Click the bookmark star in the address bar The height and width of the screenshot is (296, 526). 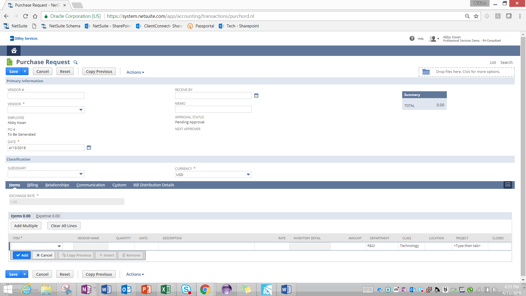click(476, 16)
